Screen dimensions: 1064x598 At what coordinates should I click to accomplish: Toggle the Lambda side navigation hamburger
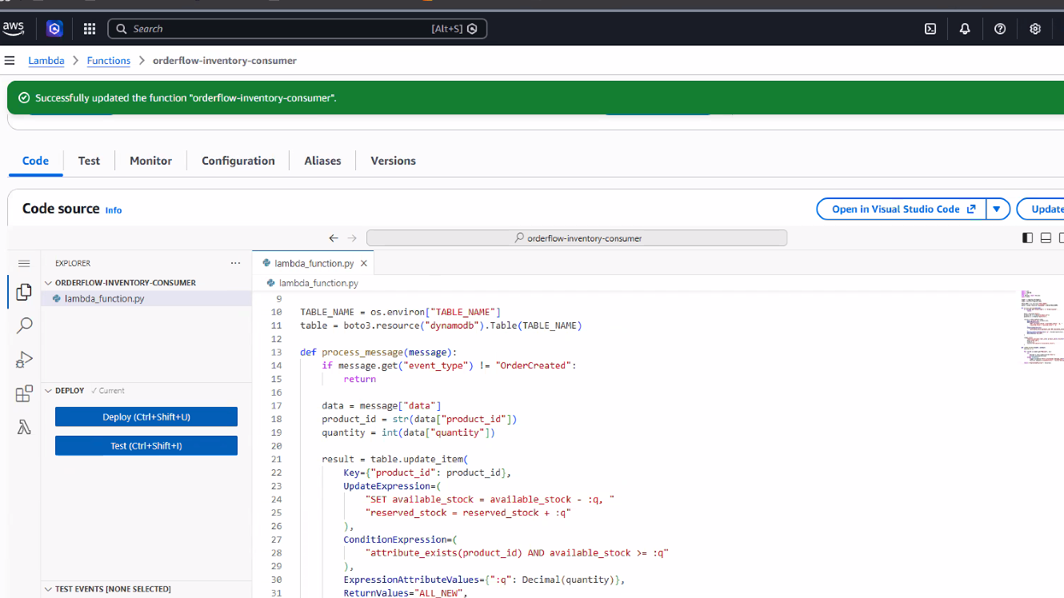tap(10, 61)
